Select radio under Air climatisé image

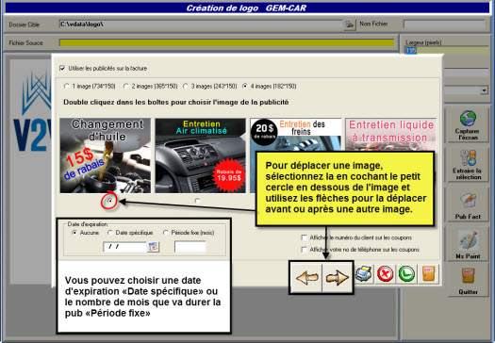198,201
